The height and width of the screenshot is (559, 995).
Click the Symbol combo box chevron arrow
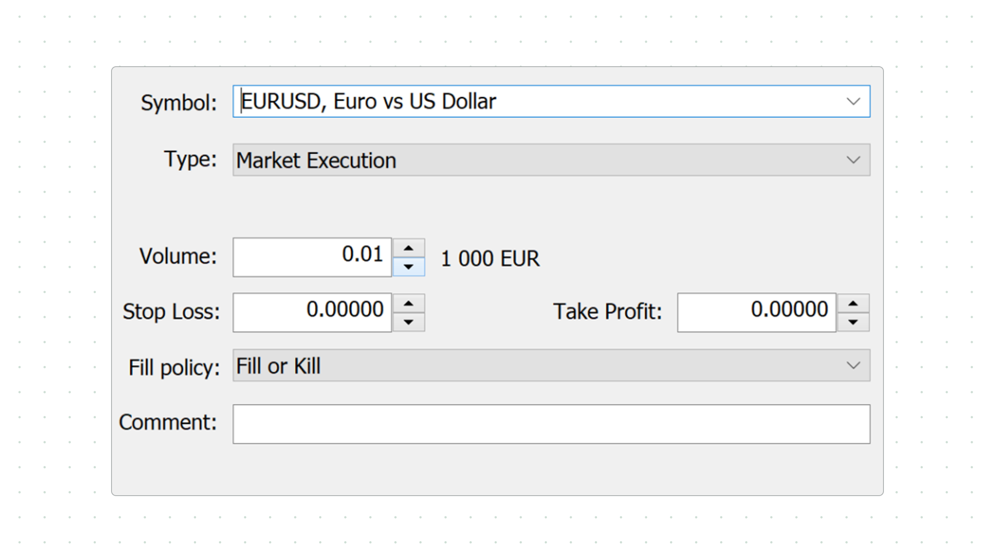pos(853,101)
